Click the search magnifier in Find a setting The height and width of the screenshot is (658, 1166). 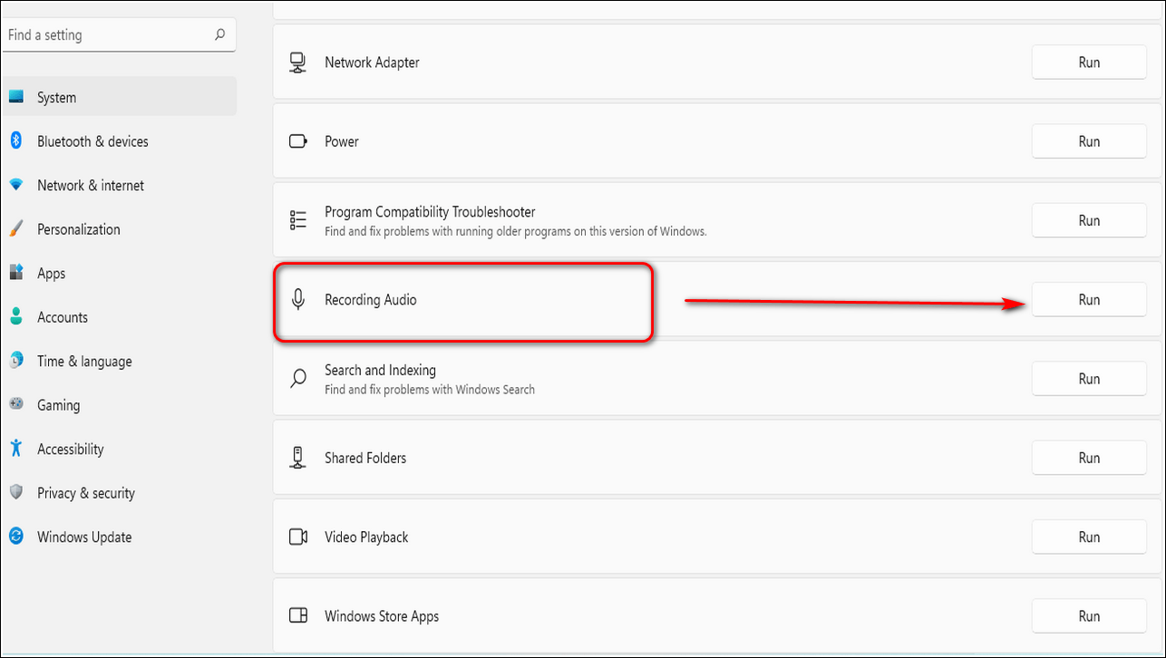219,35
